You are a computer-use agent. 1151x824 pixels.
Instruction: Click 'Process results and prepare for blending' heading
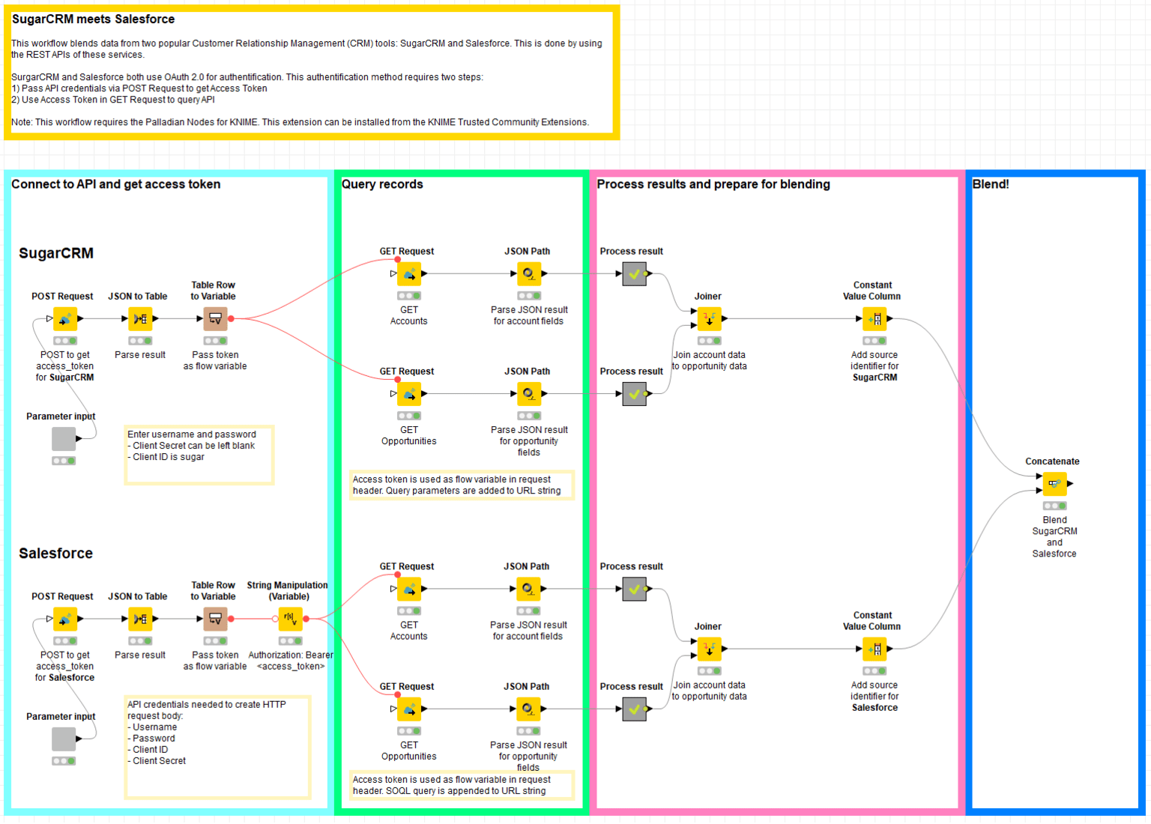pyautogui.click(x=713, y=184)
